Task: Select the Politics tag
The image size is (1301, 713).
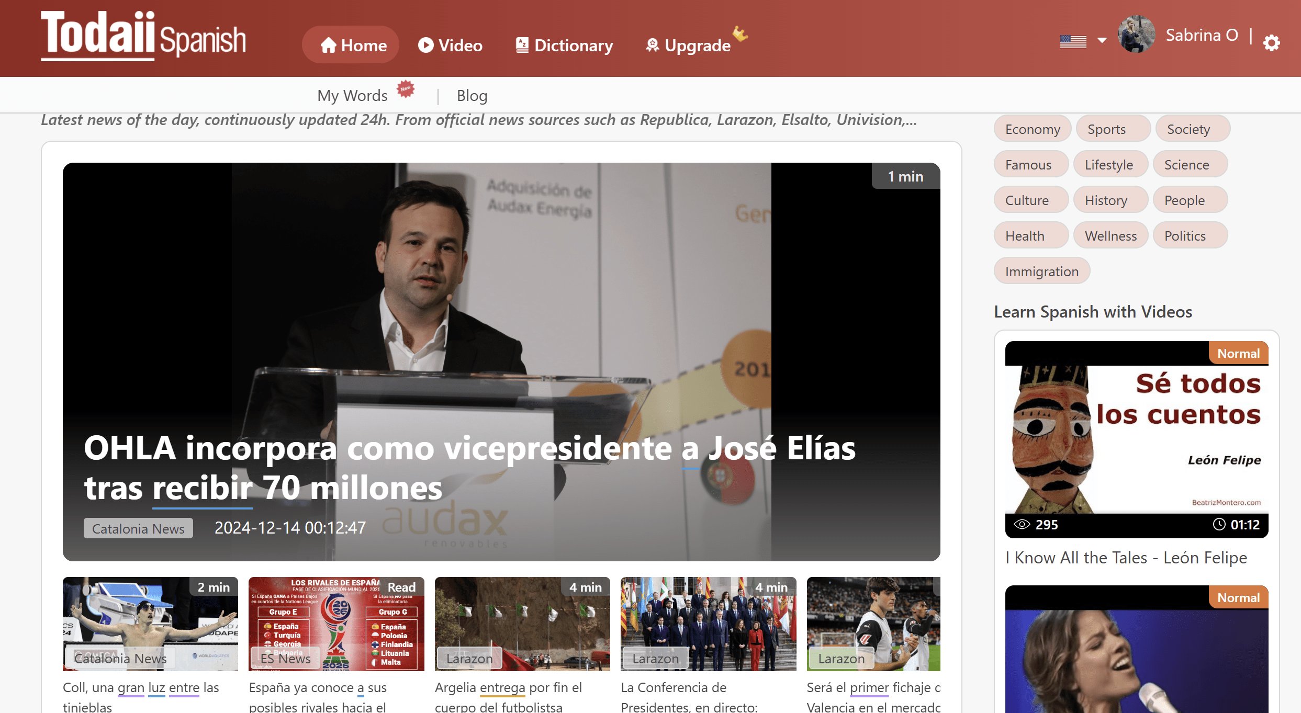Action: (1190, 235)
